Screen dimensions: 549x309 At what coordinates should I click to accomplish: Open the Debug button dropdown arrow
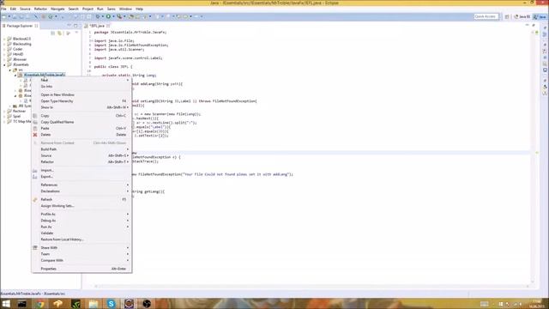103,16
